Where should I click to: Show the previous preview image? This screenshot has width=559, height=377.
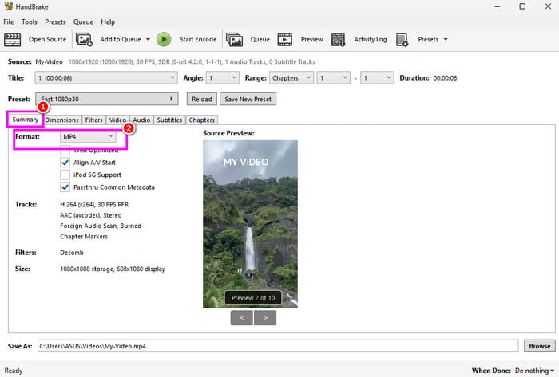(x=242, y=318)
